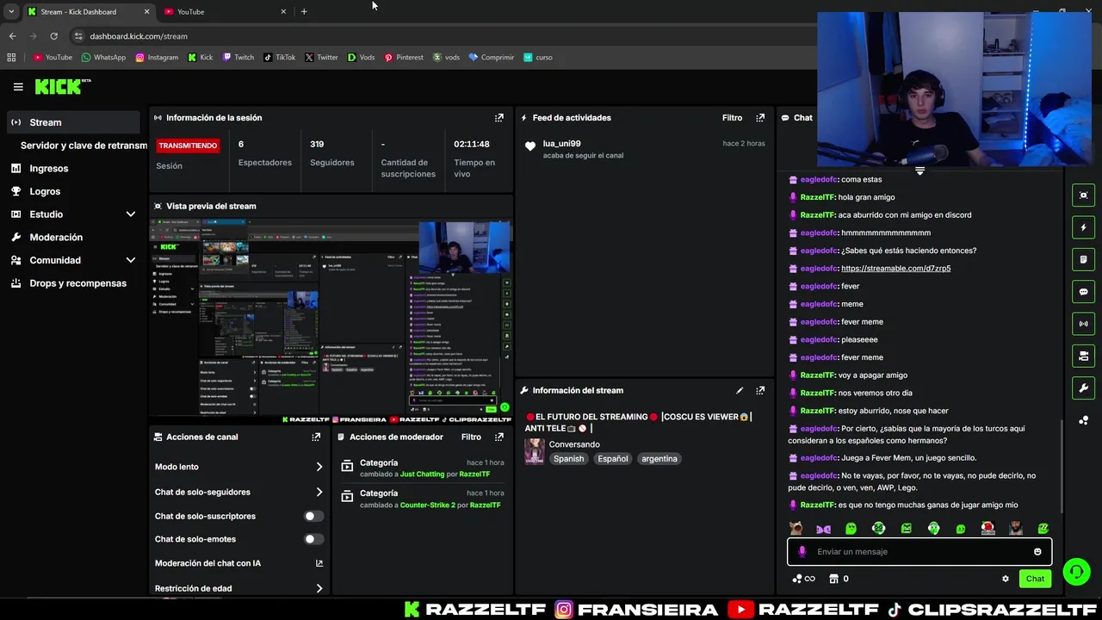Image resolution: width=1102 pixels, height=620 pixels.
Task: Expand the Comunidad sidebar section
Action: click(130, 260)
